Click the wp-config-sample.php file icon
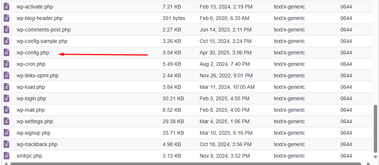Image resolution: width=379 pixels, height=165 pixels. pyautogui.click(x=7, y=41)
